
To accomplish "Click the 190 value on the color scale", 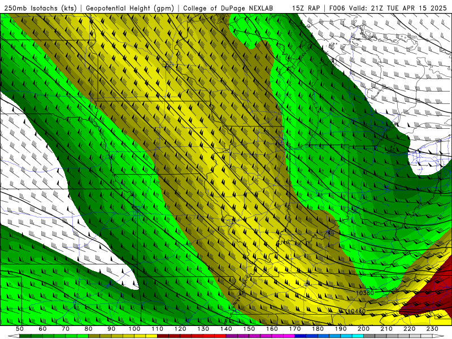I will [x=341, y=329].
